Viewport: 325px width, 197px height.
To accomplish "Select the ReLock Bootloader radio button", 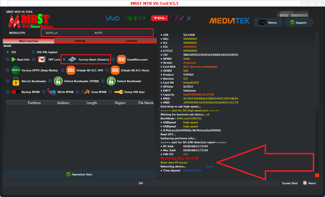I will pos(8,81).
